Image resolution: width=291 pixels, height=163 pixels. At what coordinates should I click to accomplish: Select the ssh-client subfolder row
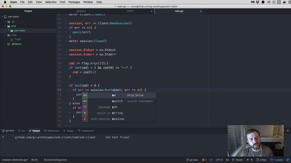28,30
